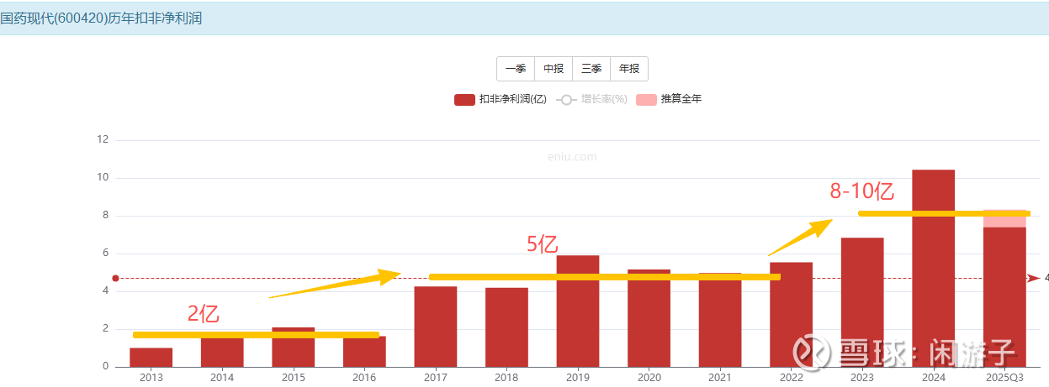Switch to the 中报 tab

coord(554,69)
